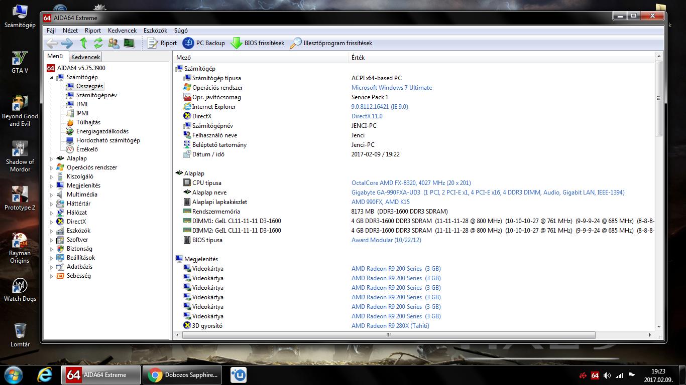Click the Back navigation arrow in toolbar

tap(52, 43)
